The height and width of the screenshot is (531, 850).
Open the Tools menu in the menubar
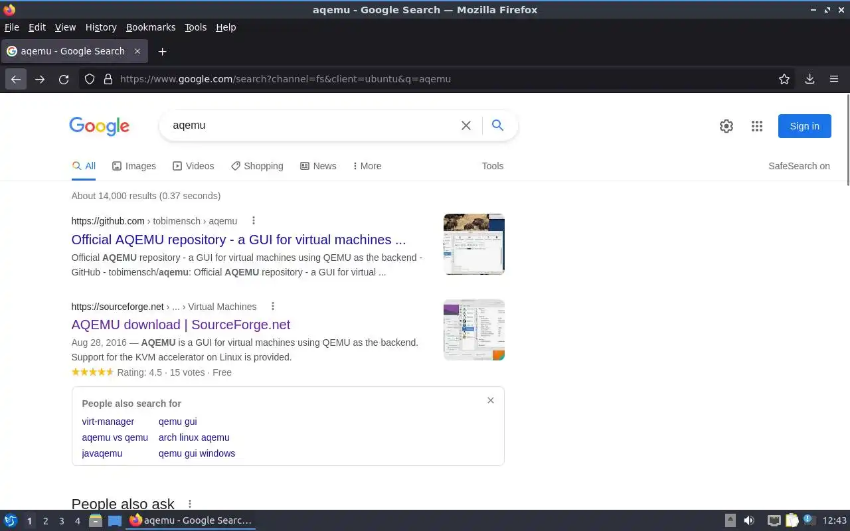196,27
